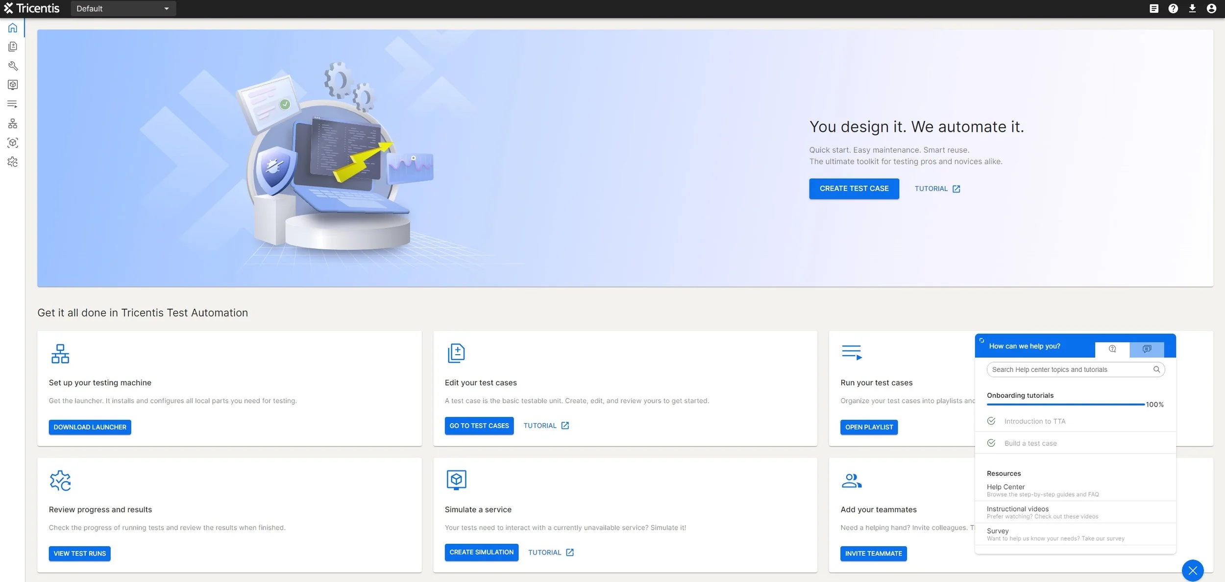Open the Simulations sidebar icon

[x=13, y=85]
